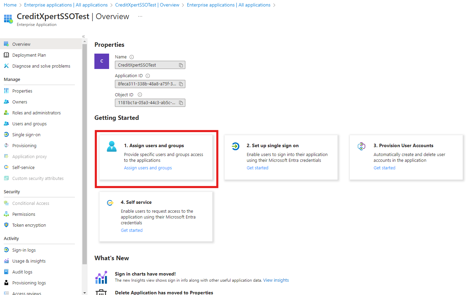This screenshot has height=295, width=475.
Task: Click the Provisioning icon in sidebar
Action: (6, 145)
